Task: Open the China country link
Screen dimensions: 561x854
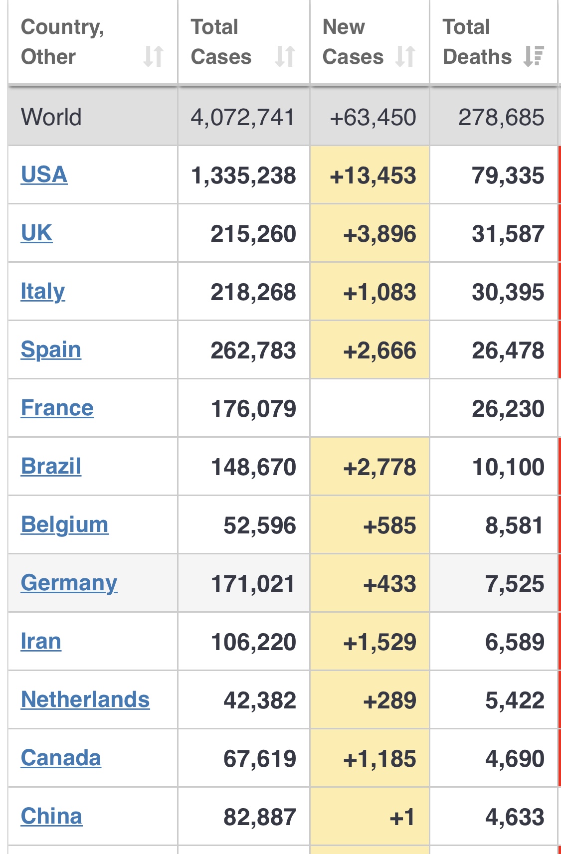Action: click(51, 816)
